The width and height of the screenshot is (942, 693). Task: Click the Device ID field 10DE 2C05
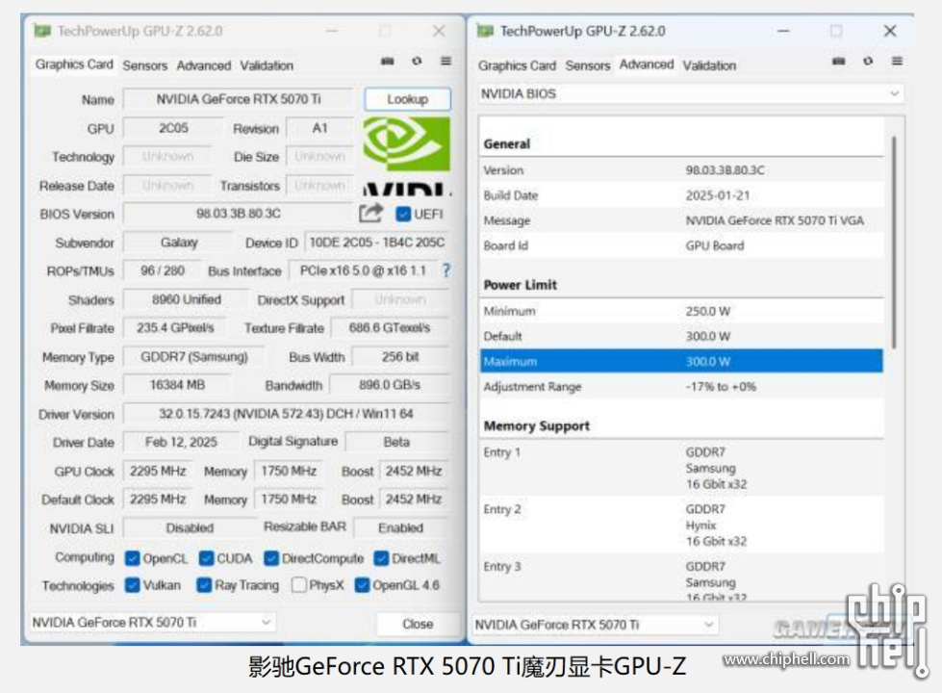click(x=376, y=243)
